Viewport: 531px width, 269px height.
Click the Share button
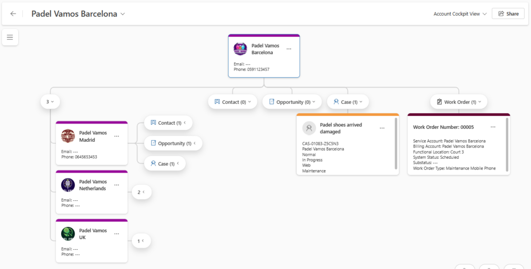(x=508, y=14)
